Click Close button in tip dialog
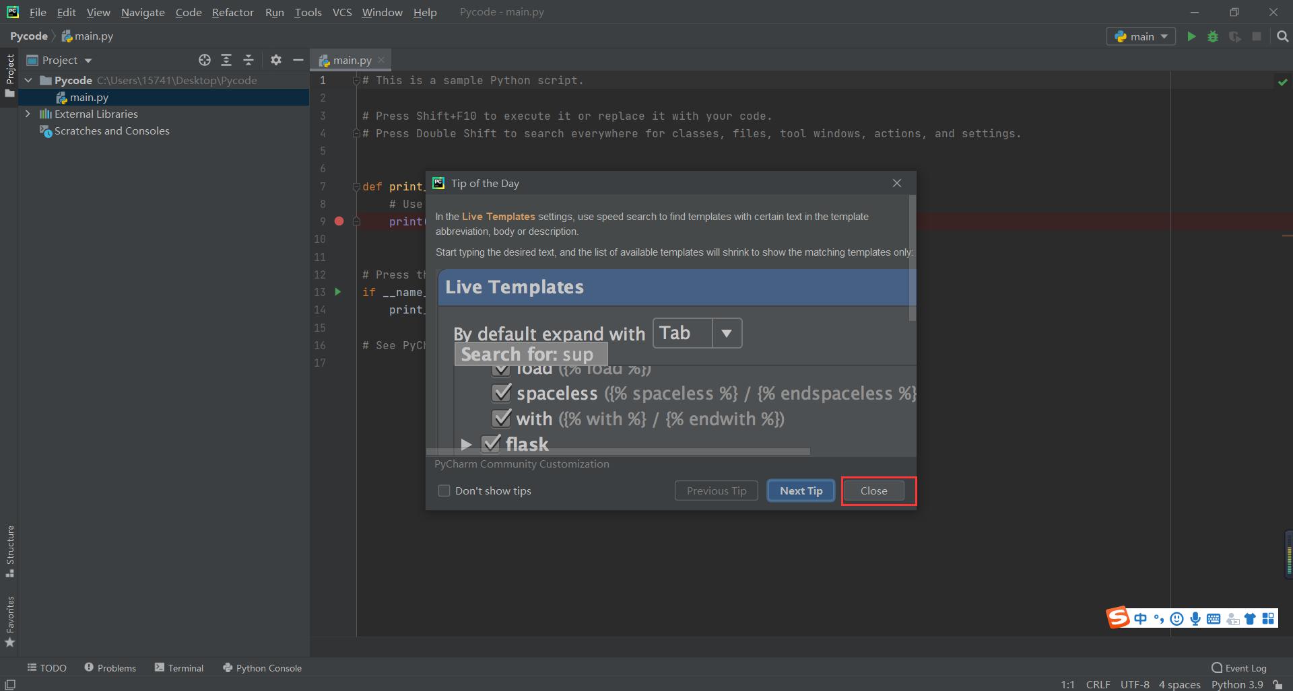This screenshot has height=691, width=1293. [873, 490]
